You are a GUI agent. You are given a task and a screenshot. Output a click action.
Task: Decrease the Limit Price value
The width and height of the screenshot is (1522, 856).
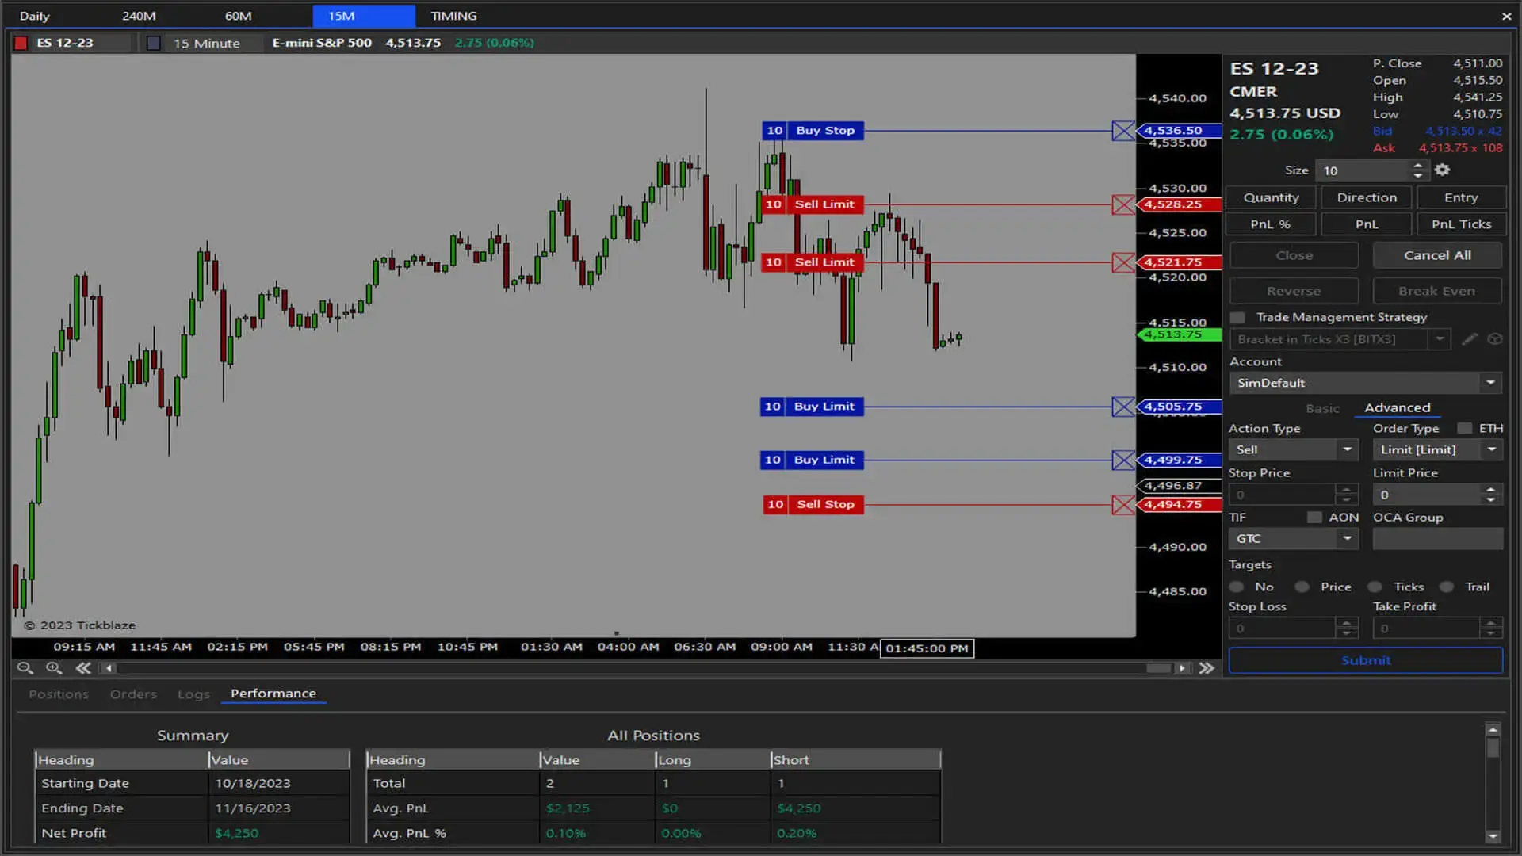1491,499
